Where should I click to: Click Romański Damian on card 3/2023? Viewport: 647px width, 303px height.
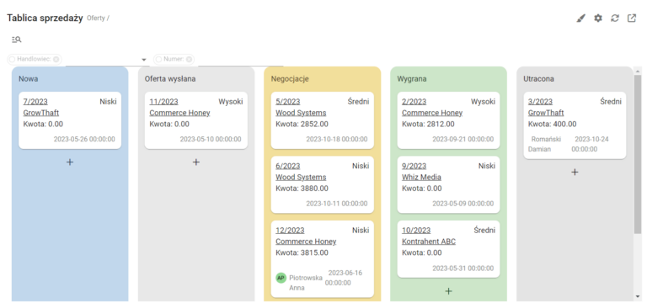point(546,144)
